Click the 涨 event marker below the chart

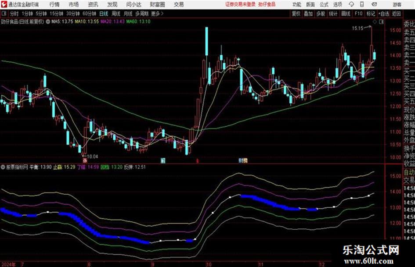[85, 160]
